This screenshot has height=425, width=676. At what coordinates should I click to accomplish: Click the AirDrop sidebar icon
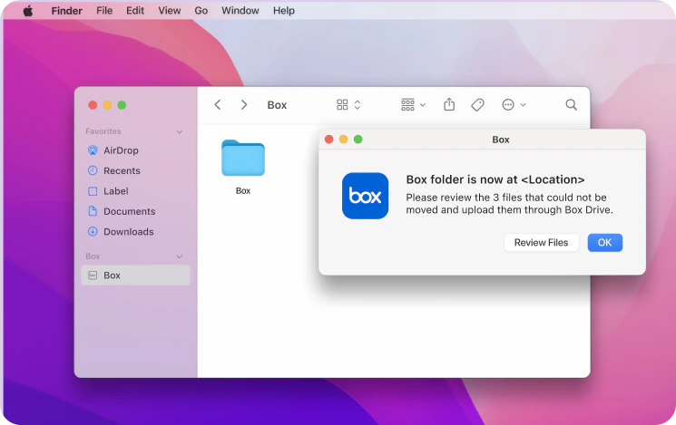[x=93, y=150]
